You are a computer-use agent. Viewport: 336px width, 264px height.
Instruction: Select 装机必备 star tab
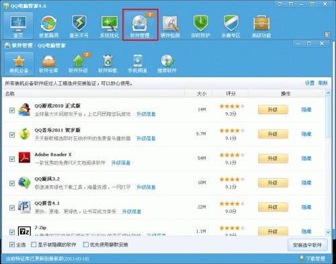tap(19, 64)
